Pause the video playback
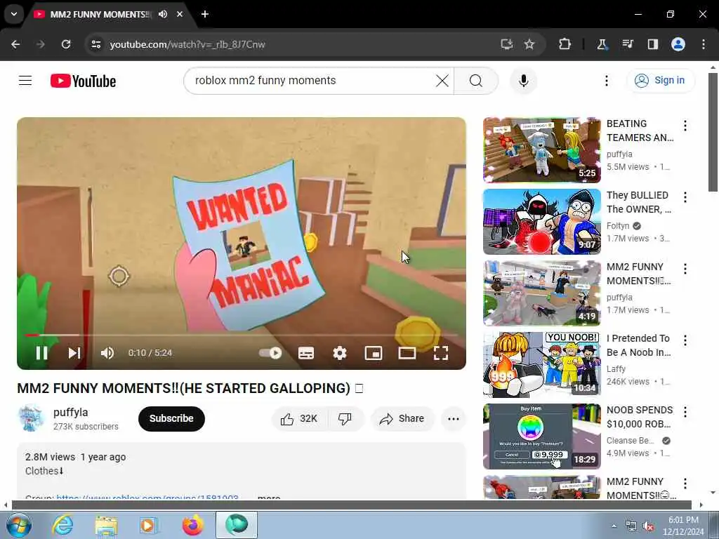 point(41,353)
